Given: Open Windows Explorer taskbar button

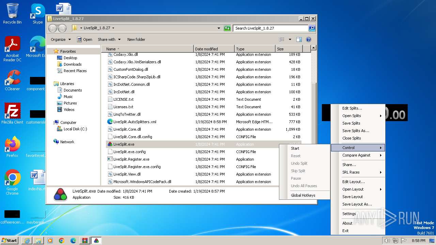Looking at the screenshot, I should tap(38, 241).
